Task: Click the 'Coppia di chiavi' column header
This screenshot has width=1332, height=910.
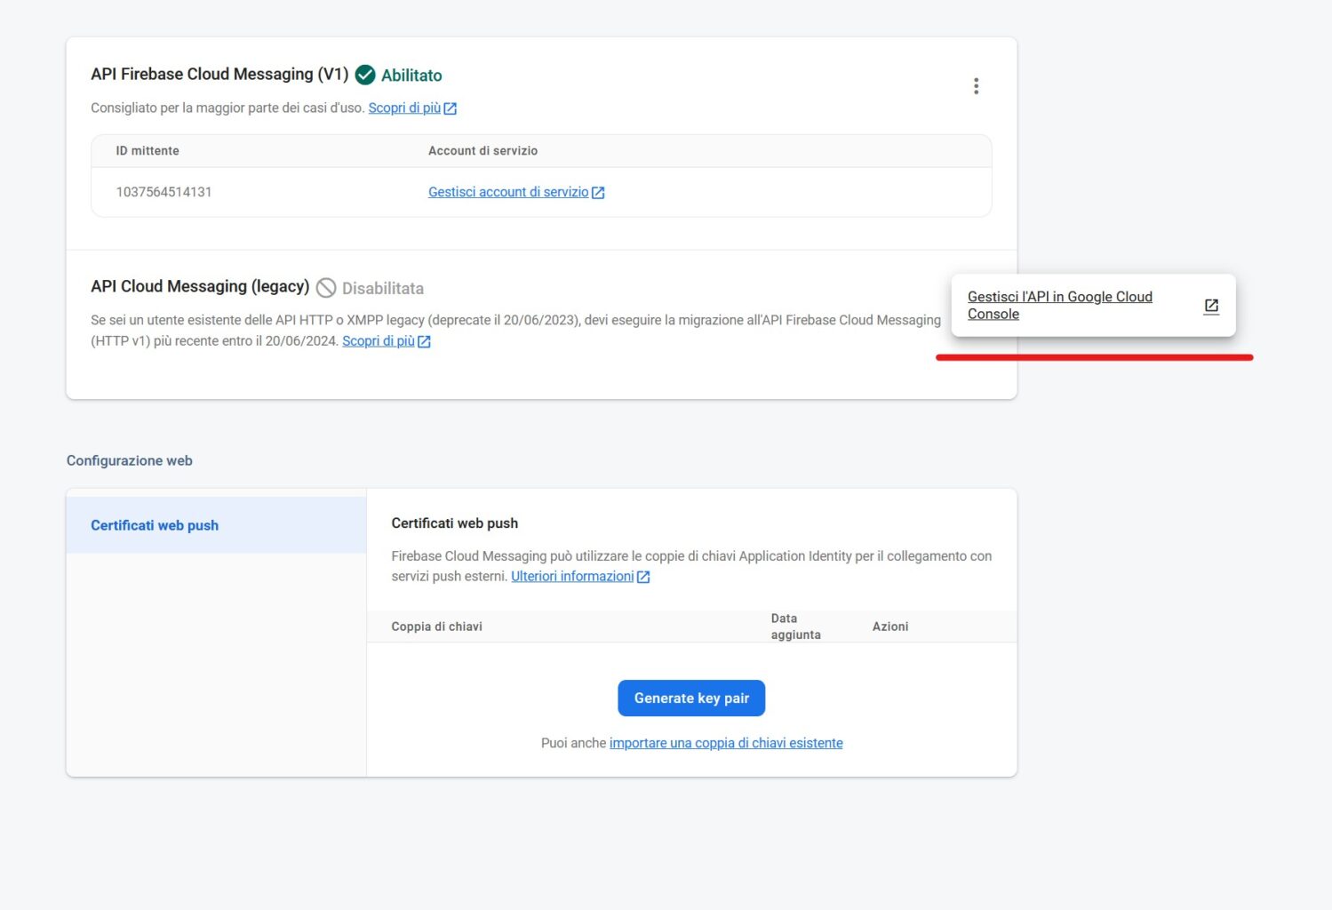Action: 436,627
